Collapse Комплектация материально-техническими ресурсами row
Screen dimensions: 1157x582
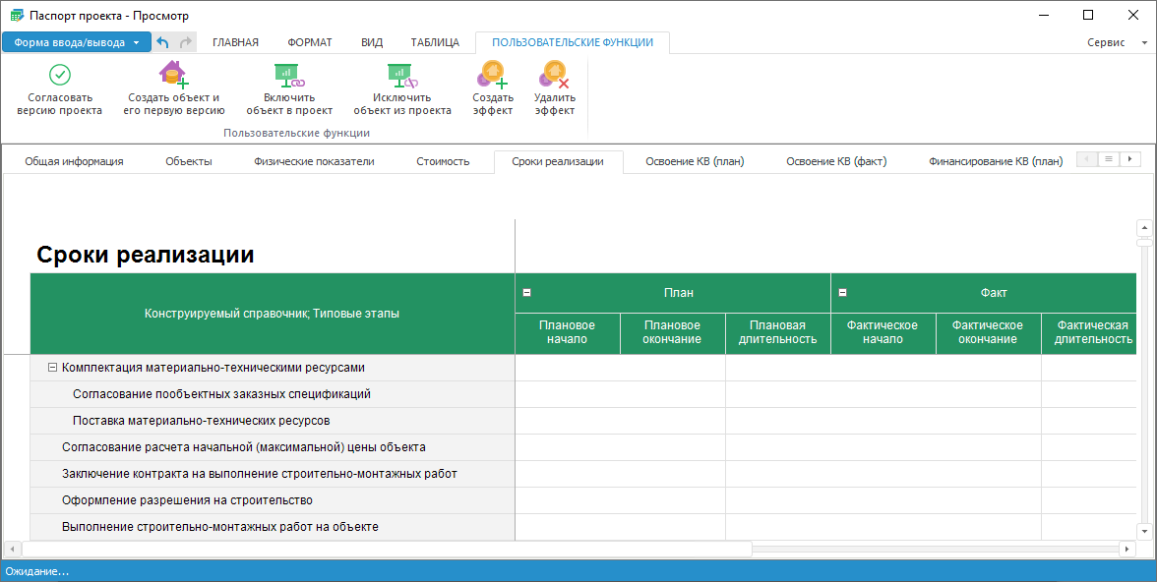pos(52,368)
